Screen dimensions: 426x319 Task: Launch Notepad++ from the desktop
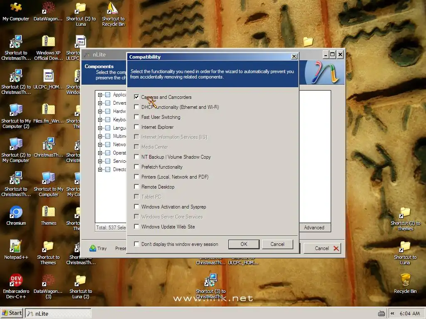[x=16, y=250]
